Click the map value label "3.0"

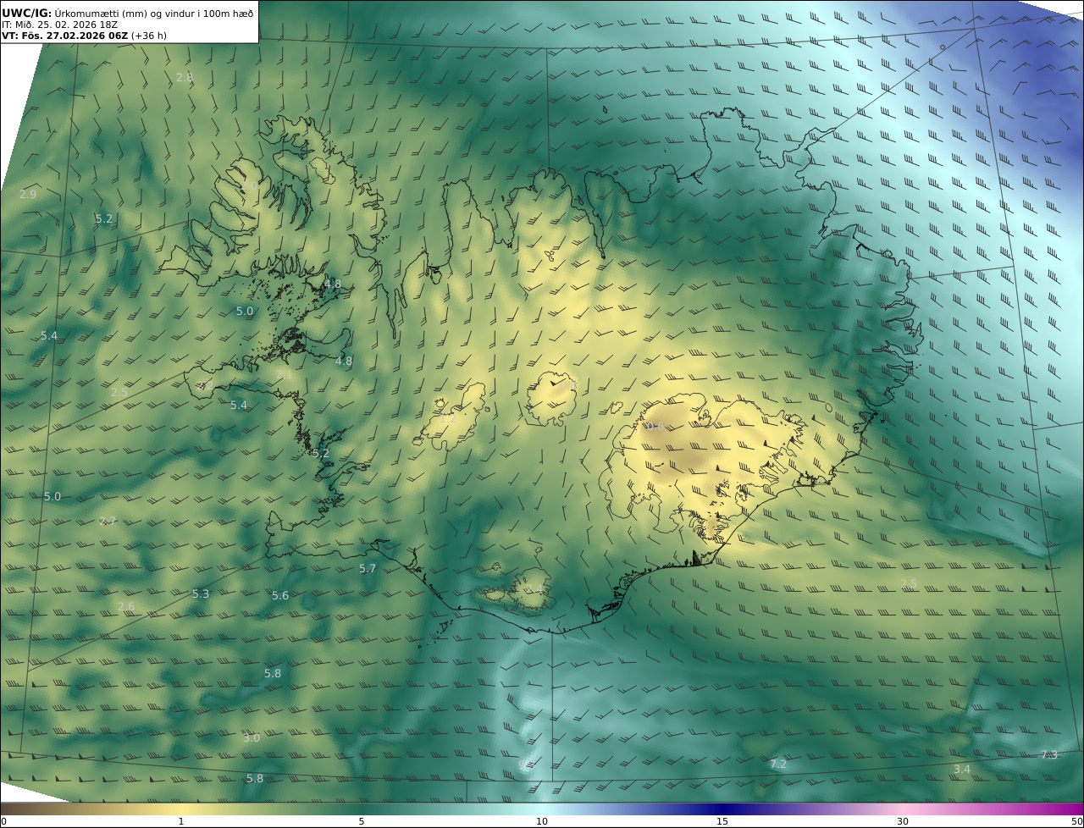pyautogui.click(x=252, y=738)
